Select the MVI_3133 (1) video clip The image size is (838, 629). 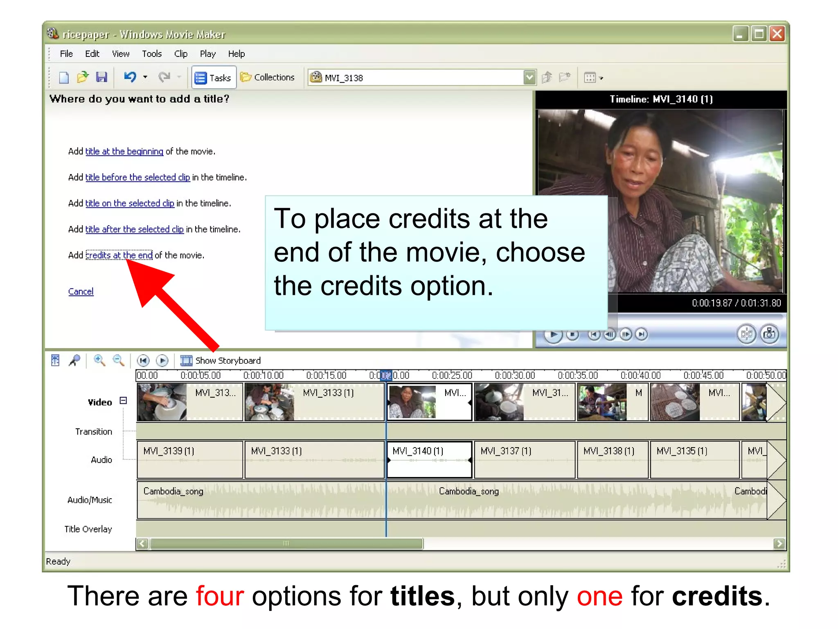pos(315,402)
